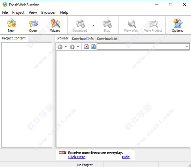Go back with the browser back arrow
Image resolution: width=191 pixels, height=167 pixels.
coord(60,47)
